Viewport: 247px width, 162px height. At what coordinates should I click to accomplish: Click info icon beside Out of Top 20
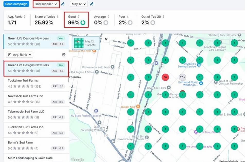pyautogui.click(x=163, y=16)
